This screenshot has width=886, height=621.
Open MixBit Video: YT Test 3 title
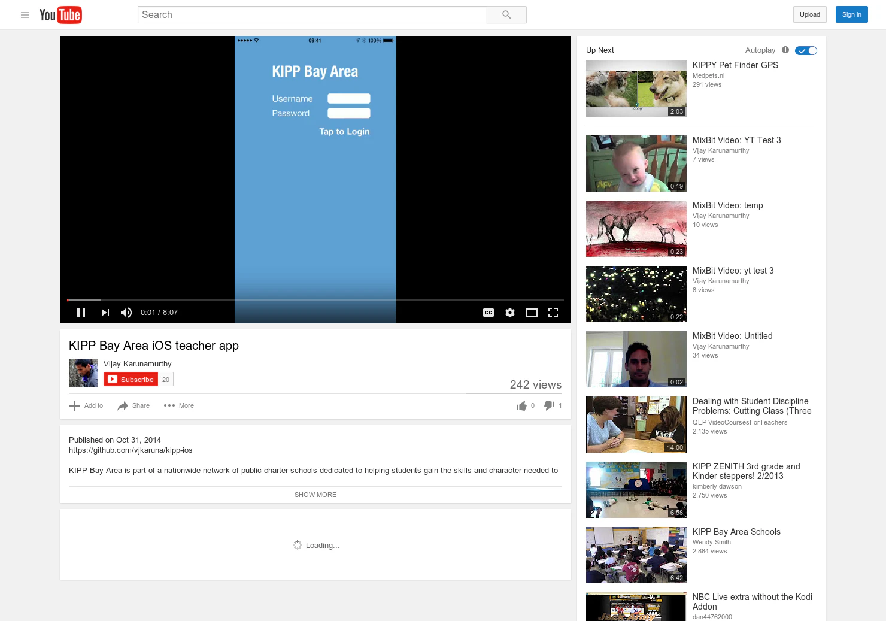[736, 140]
